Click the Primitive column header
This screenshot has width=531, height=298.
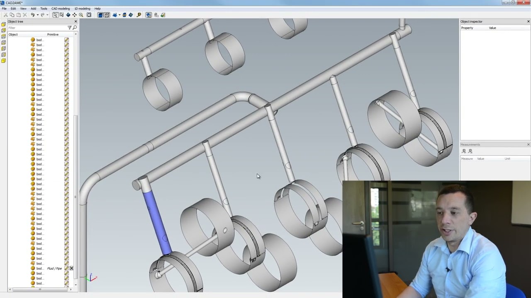click(53, 34)
